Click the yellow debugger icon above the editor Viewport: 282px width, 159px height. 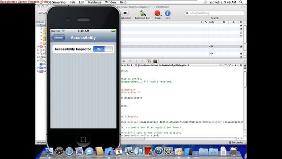149,61
